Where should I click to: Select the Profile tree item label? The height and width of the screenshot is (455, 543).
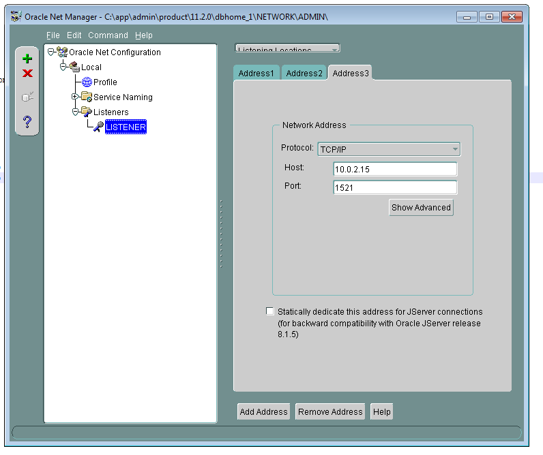[105, 82]
